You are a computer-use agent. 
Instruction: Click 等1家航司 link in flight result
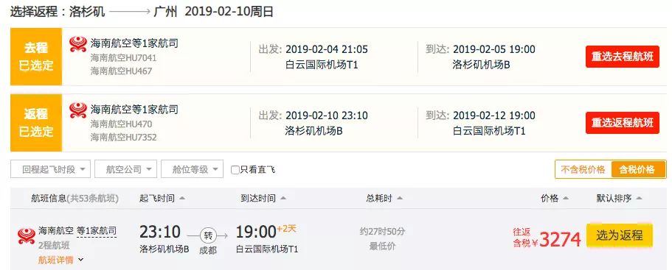(x=97, y=231)
